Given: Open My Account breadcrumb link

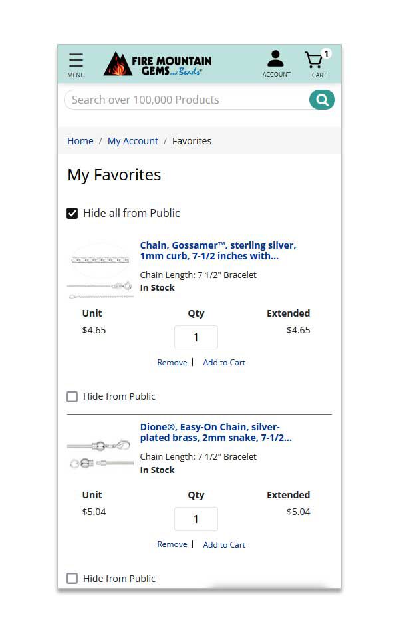Looking at the screenshot, I should point(132,141).
